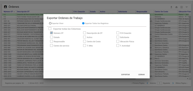
Task: Open the filter list icon
Action: (x=186, y=7)
